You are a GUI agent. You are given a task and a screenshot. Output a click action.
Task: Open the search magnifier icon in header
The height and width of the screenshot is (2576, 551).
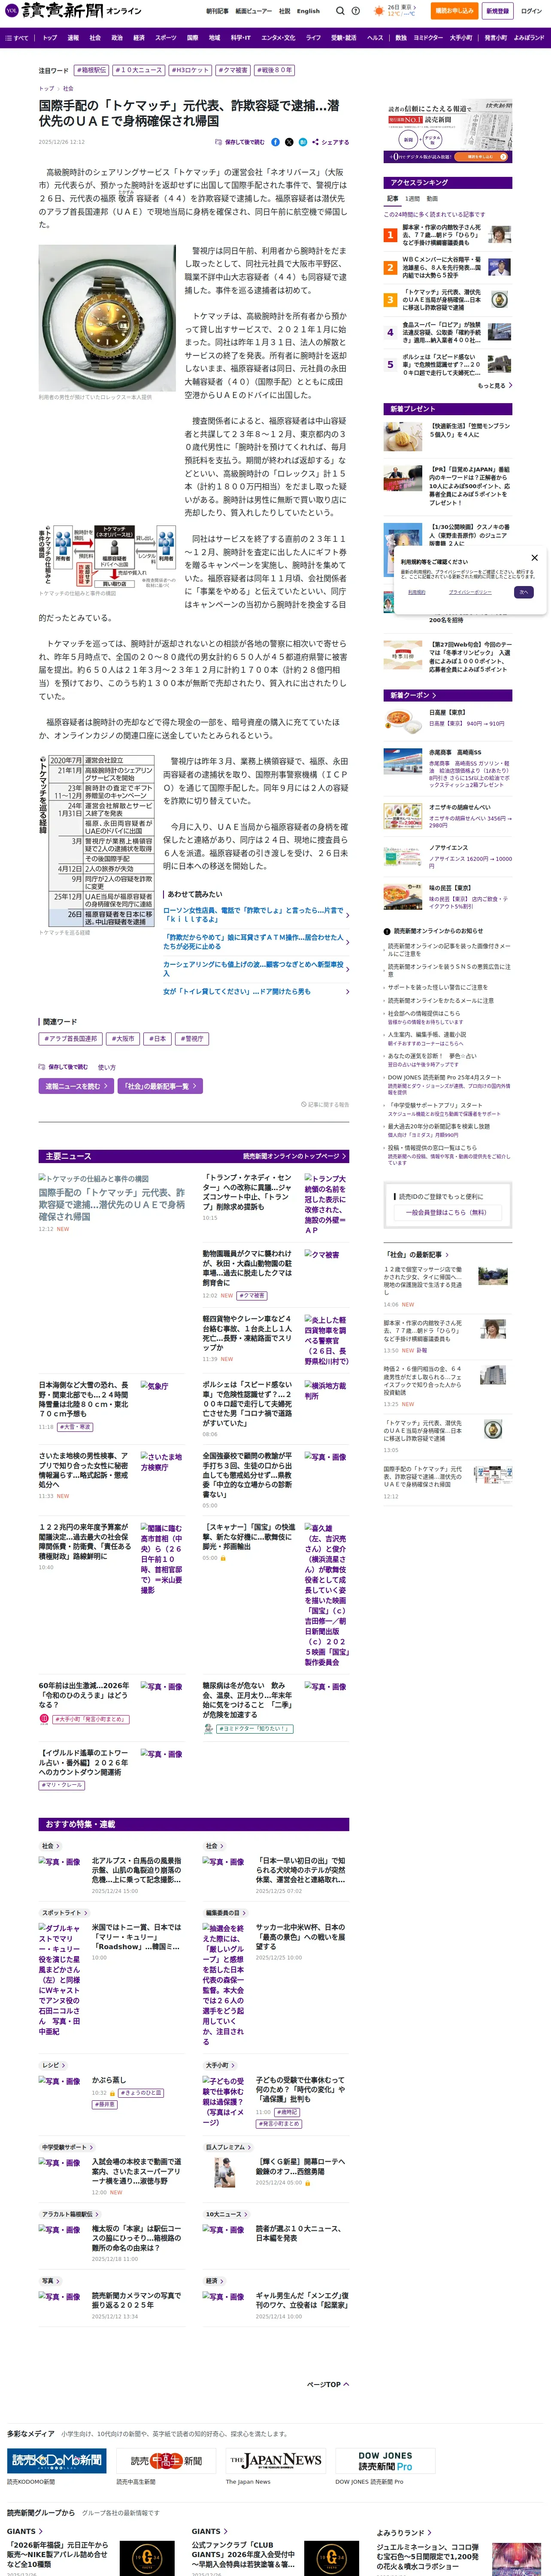pos(339,11)
